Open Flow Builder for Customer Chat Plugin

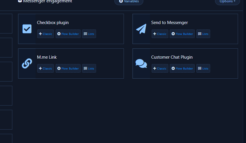(182, 68)
